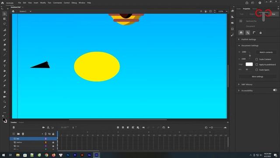Click the share/export icon at top right
Image resolution: width=280 pixels, height=158 pixels.
(x=247, y=3)
